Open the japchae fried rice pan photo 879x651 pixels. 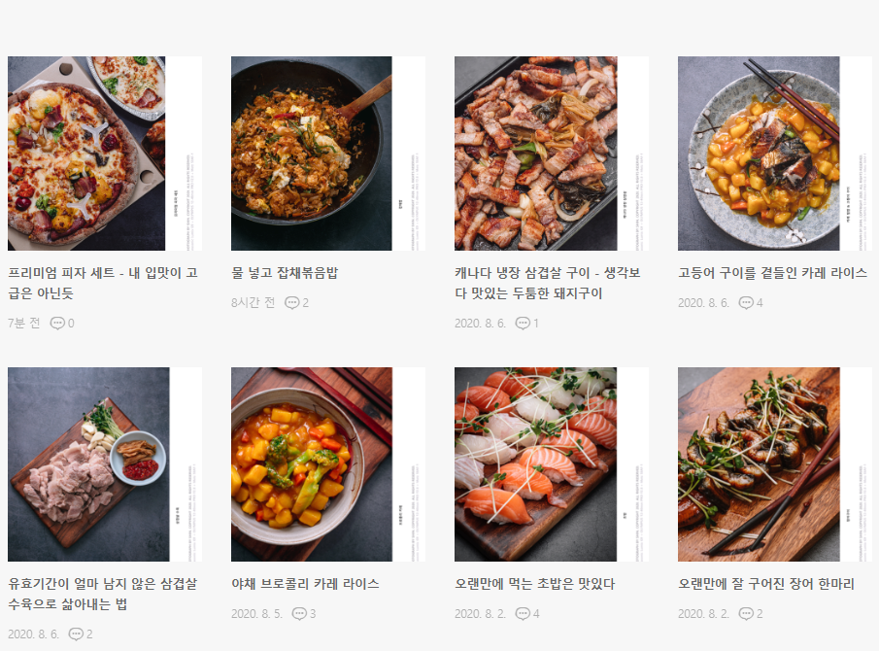328,154
